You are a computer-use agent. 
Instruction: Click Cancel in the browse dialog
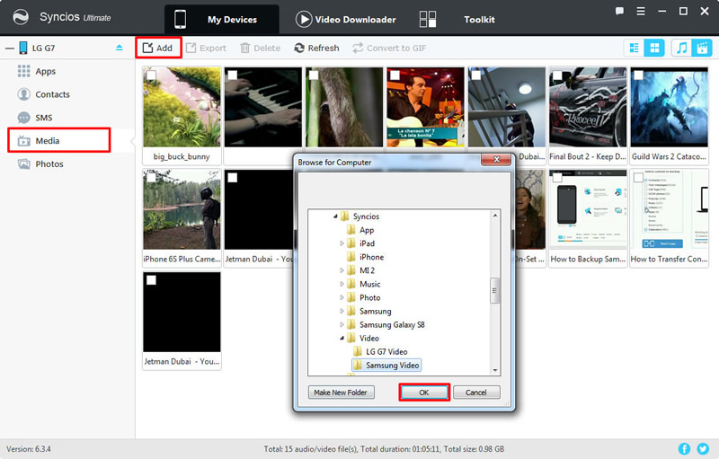pos(476,393)
